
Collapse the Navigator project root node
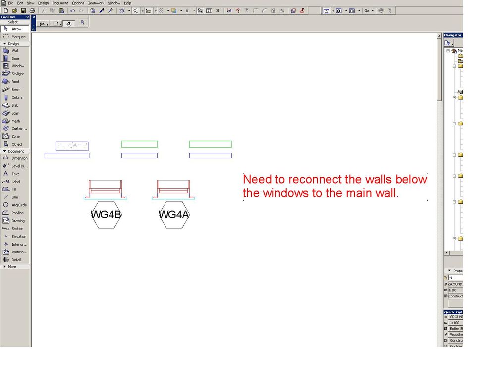[448, 51]
